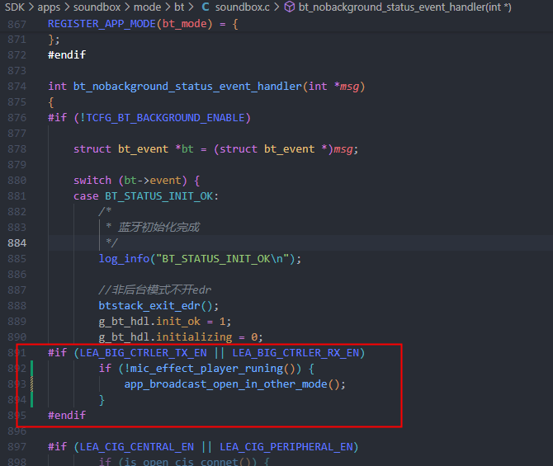Screen dimensions: 553x466
Task: Click the log_info call on line 885
Action: pos(124,259)
